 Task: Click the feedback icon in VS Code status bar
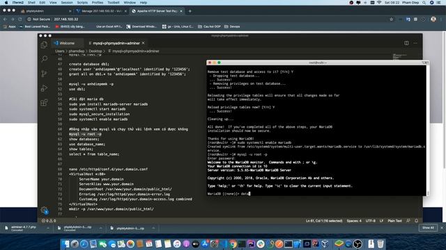(408, 221)
